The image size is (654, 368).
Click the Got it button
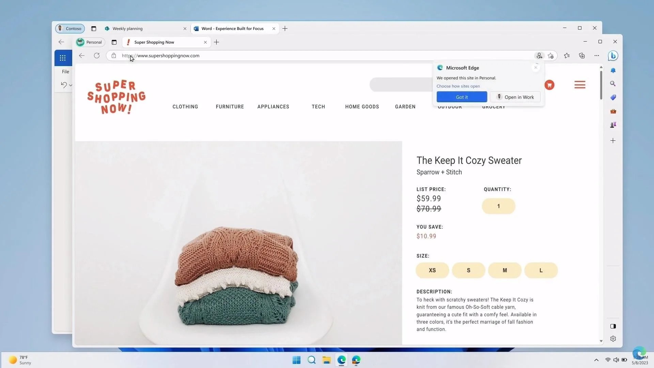[x=462, y=97]
